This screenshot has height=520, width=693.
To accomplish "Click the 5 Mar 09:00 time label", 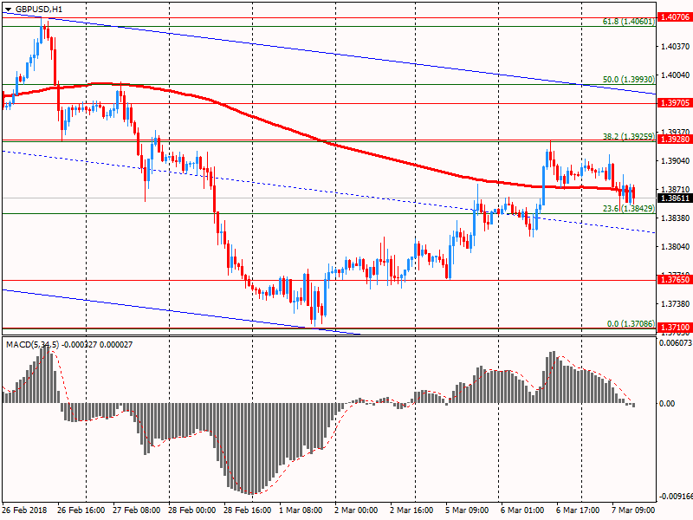I will coord(467,510).
